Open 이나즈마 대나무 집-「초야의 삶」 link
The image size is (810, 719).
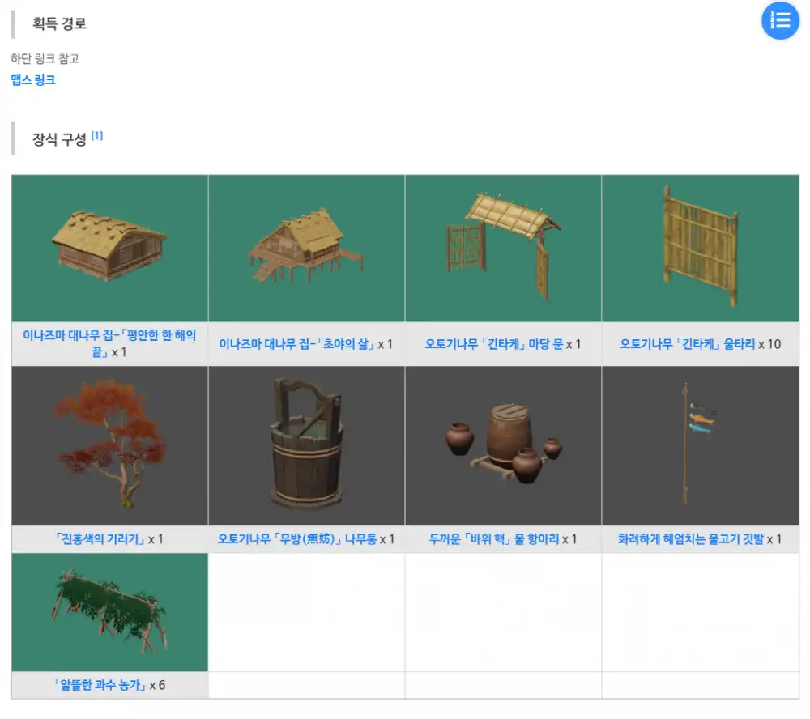[x=296, y=344]
